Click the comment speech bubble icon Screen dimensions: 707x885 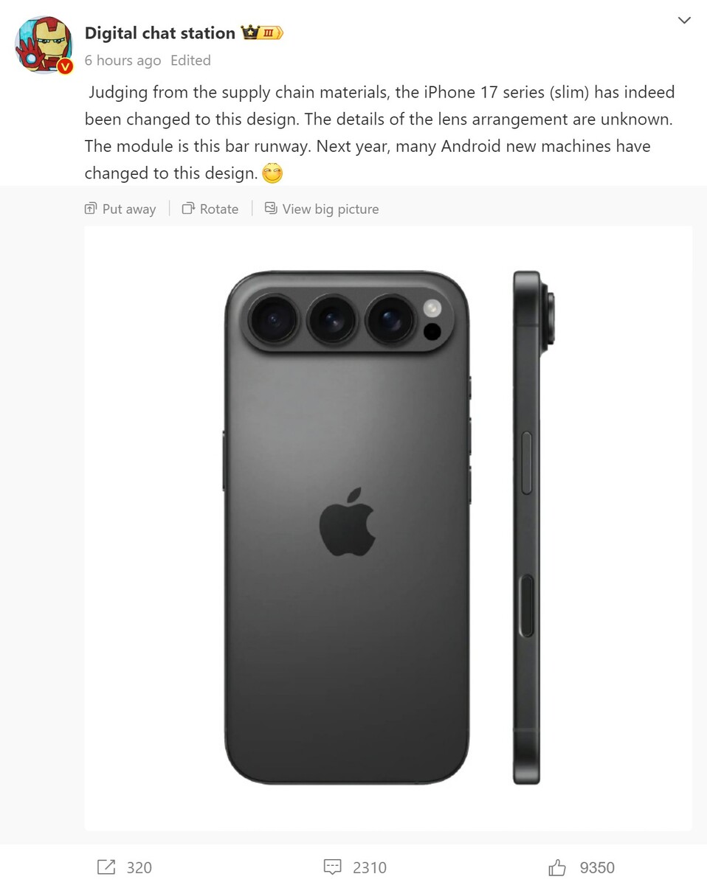tap(333, 867)
